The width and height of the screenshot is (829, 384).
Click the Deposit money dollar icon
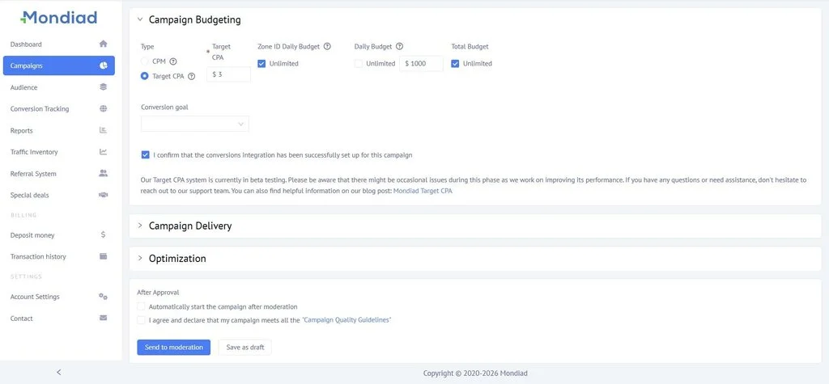103,234
